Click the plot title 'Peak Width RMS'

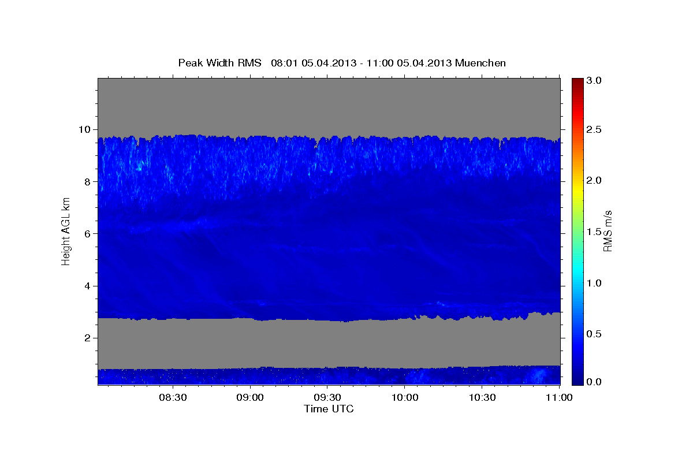pos(219,63)
